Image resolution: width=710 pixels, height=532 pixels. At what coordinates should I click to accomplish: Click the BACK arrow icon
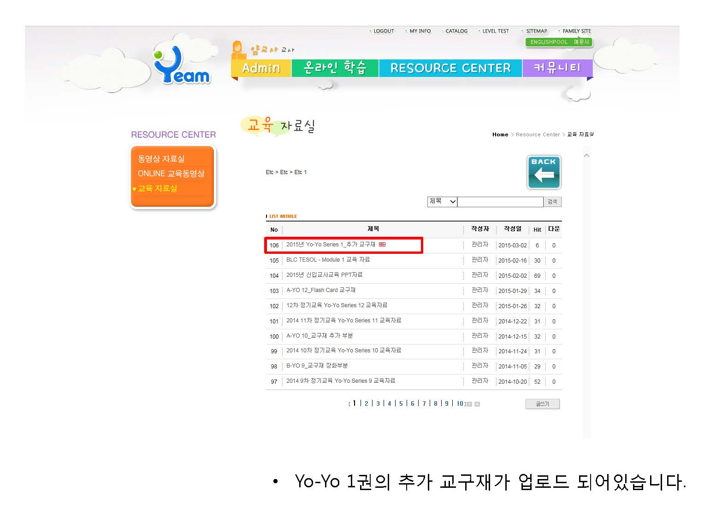pos(544,172)
